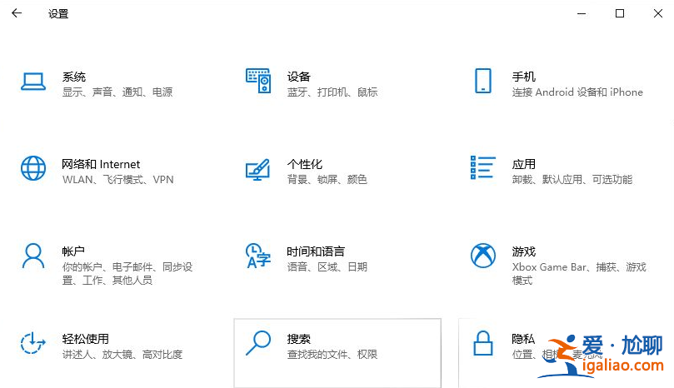The height and width of the screenshot is (388, 674).
Task: Open the 帐户 title
Action: (x=73, y=251)
